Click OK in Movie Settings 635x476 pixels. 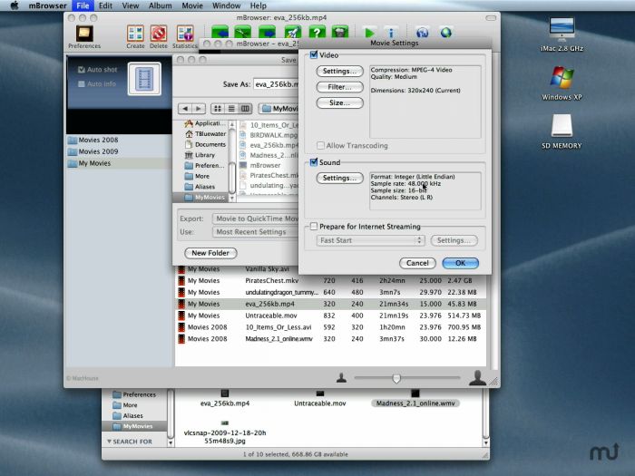[x=461, y=263]
